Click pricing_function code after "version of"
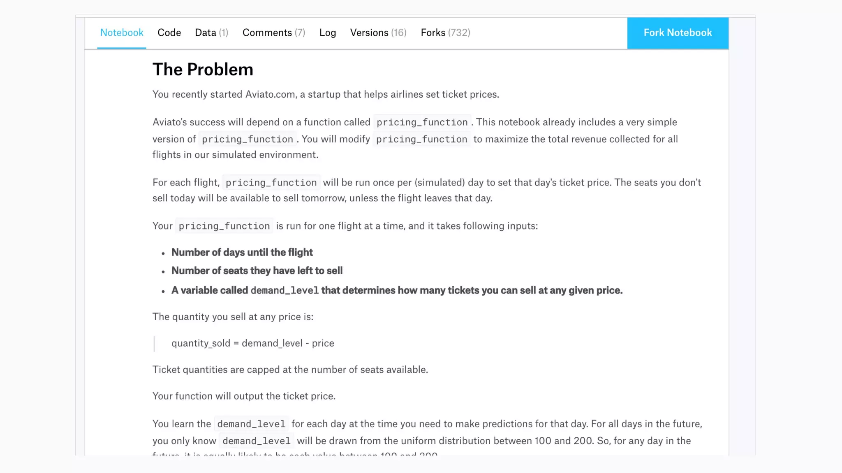Screen dimensions: 842x473 point(247,139)
